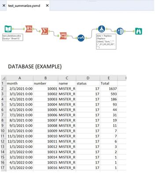The width and height of the screenshot is (165, 176).
Task: Click the Total cell 2 in row 14
Action: click(x=109, y=152)
